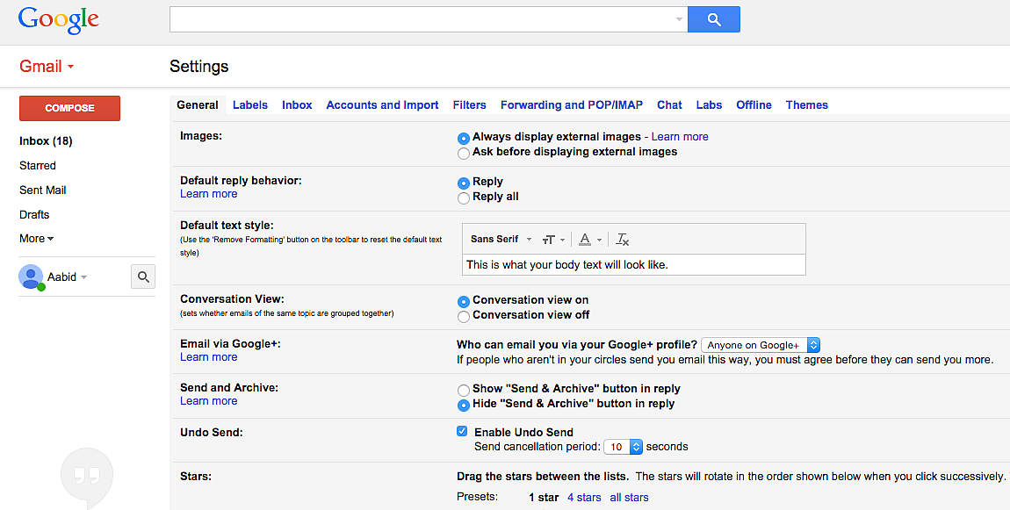Screen dimensions: 1010x510
Task: Select Always display external images
Action: tap(463, 139)
